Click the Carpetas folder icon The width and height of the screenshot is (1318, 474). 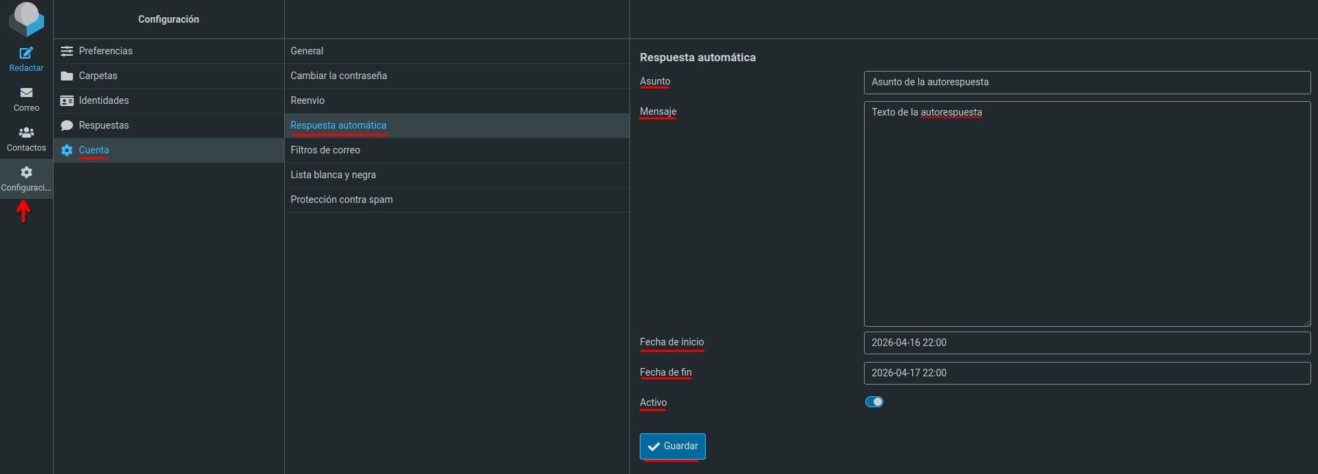pyautogui.click(x=67, y=76)
